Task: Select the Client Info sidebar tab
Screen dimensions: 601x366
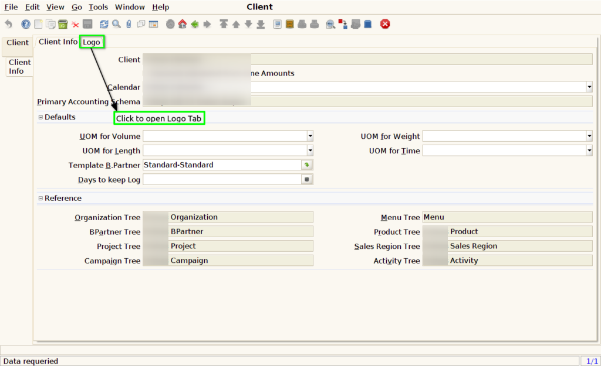Action: click(x=19, y=67)
